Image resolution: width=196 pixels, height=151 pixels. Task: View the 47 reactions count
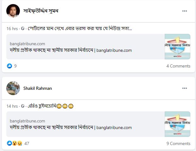click(x=27, y=143)
